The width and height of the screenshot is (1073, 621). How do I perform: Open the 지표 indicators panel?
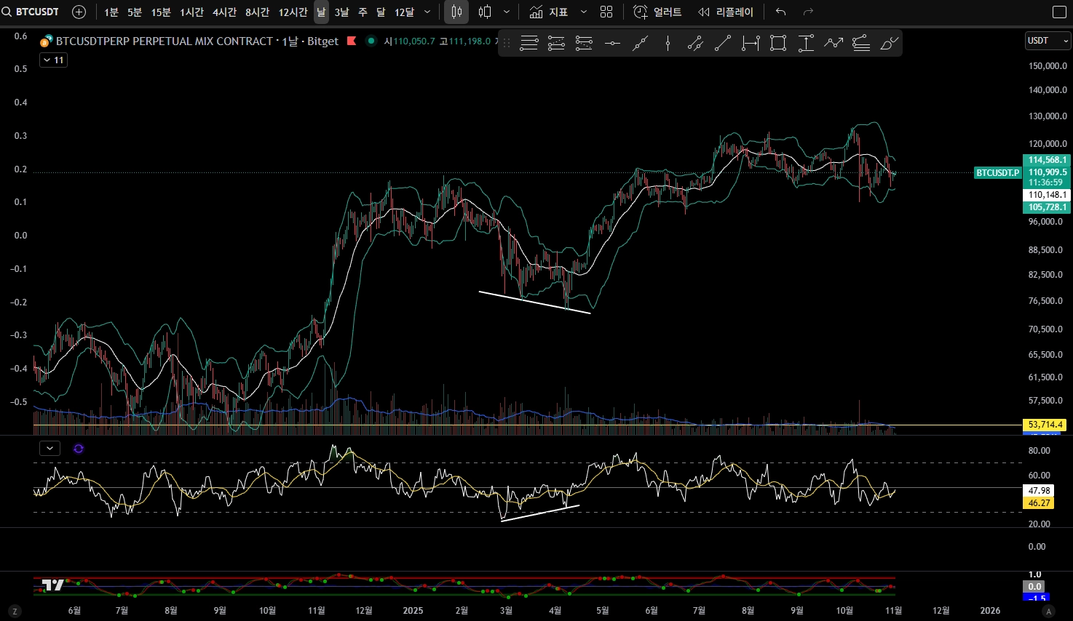click(x=549, y=12)
